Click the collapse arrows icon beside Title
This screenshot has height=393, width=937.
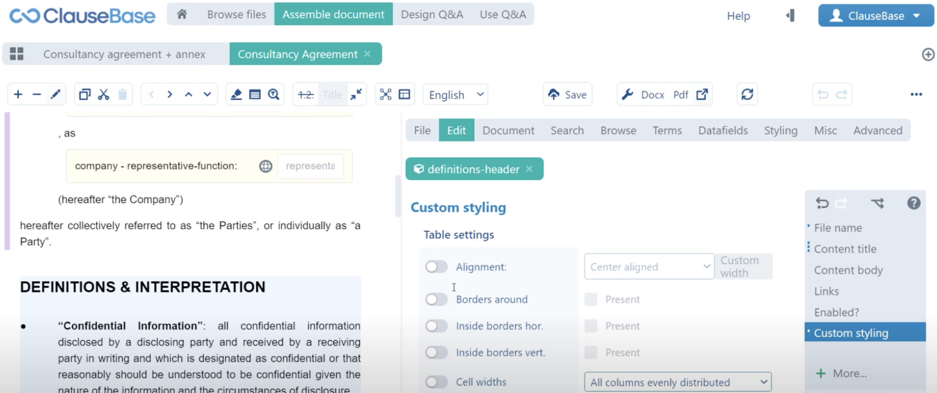[356, 95]
